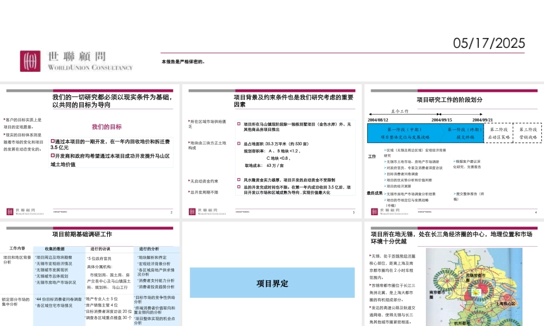Open slide titled 项目前期基础调研工作
Screen dimensions: 544x326
click(x=90, y=274)
